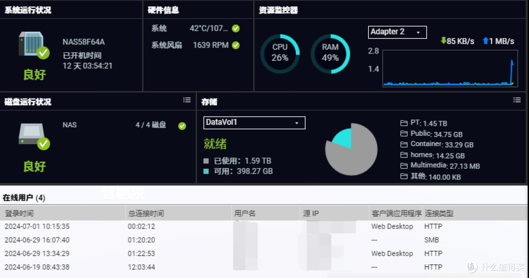The image size is (529, 278).
Task: Open the disk health list menu icon
Action: point(187,100)
